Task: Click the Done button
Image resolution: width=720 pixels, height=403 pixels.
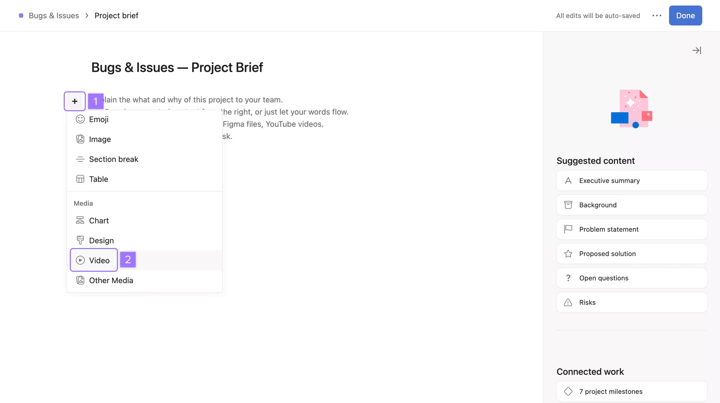Action: [685, 16]
